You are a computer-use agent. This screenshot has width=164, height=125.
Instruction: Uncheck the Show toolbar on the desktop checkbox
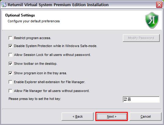10,64
